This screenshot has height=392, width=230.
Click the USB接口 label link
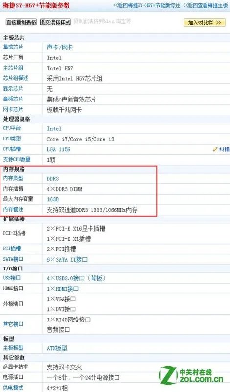(x=12, y=278)
